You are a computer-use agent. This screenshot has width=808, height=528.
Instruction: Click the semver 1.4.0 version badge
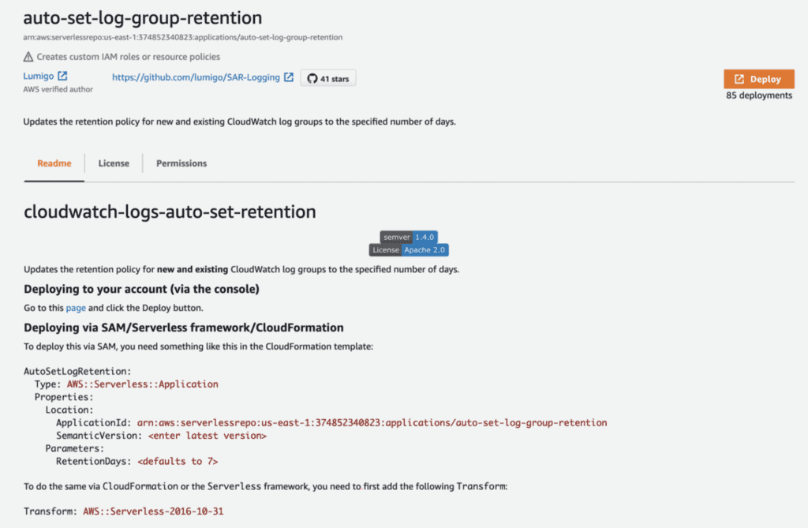point(410,237)
